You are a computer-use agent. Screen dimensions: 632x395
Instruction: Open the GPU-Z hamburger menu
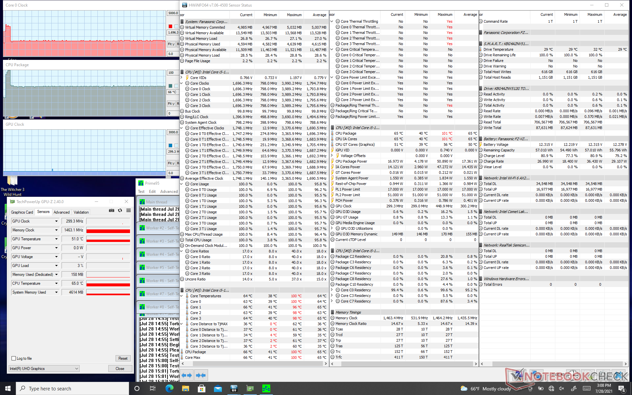point(129,211)
